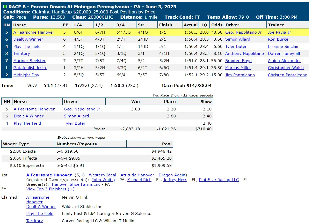Click the Win payout 3.00 cell
This screenshot has width=312, height=224.
click(135, 109)
